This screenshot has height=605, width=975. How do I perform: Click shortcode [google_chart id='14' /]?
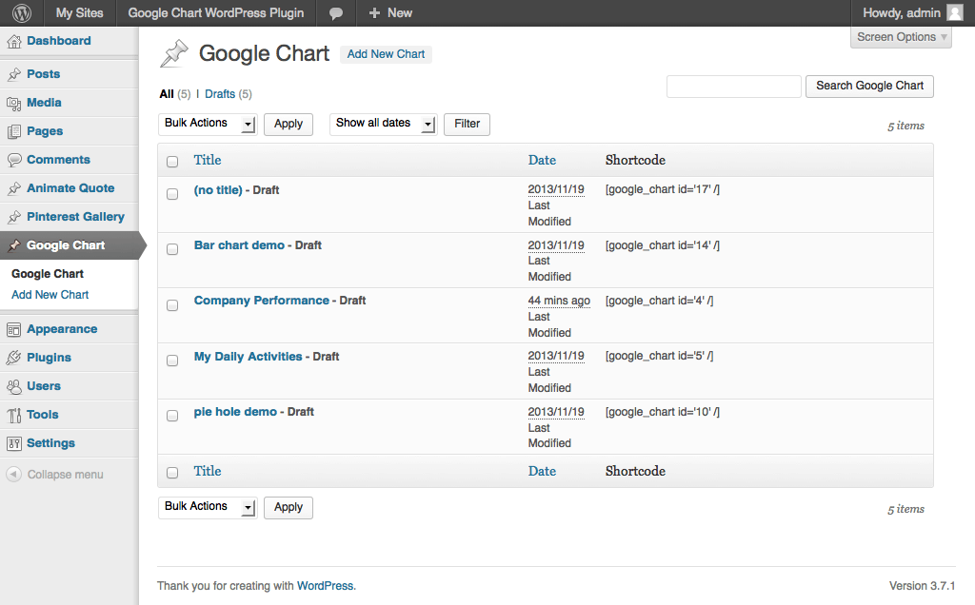pyautogui.click(x=663, y=245)
